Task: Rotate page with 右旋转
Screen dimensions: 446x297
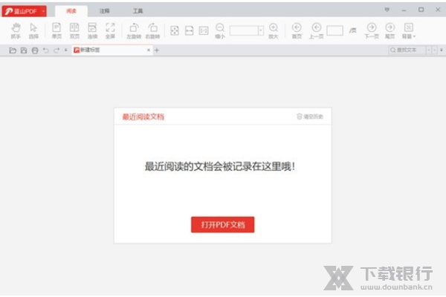Action: tap(152, 30)
